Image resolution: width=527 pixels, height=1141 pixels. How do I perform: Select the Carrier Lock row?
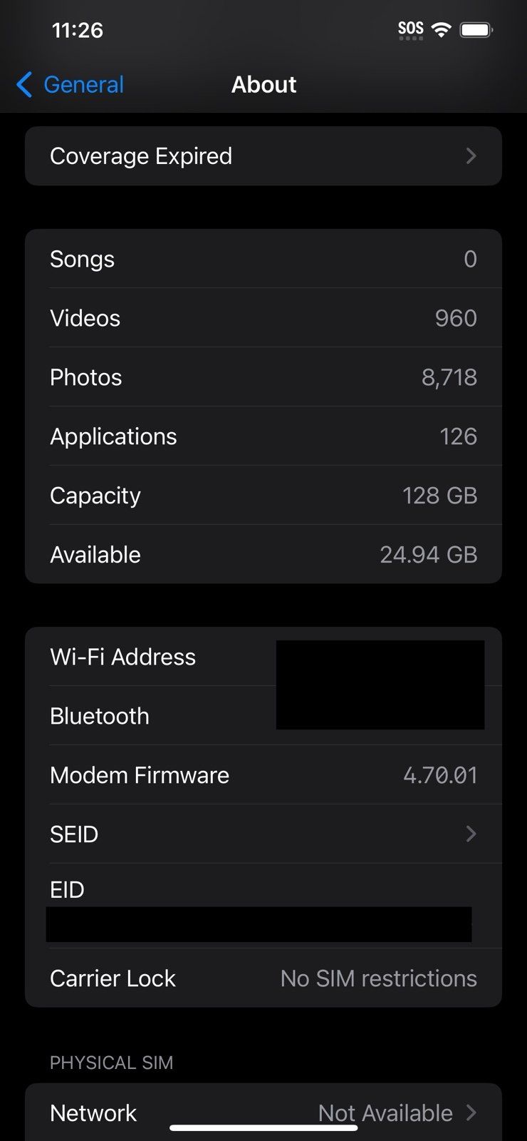[263, 978]
